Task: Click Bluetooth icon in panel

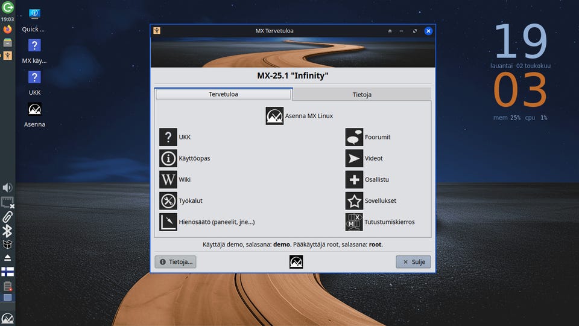Action: click(x=7, y=231)
